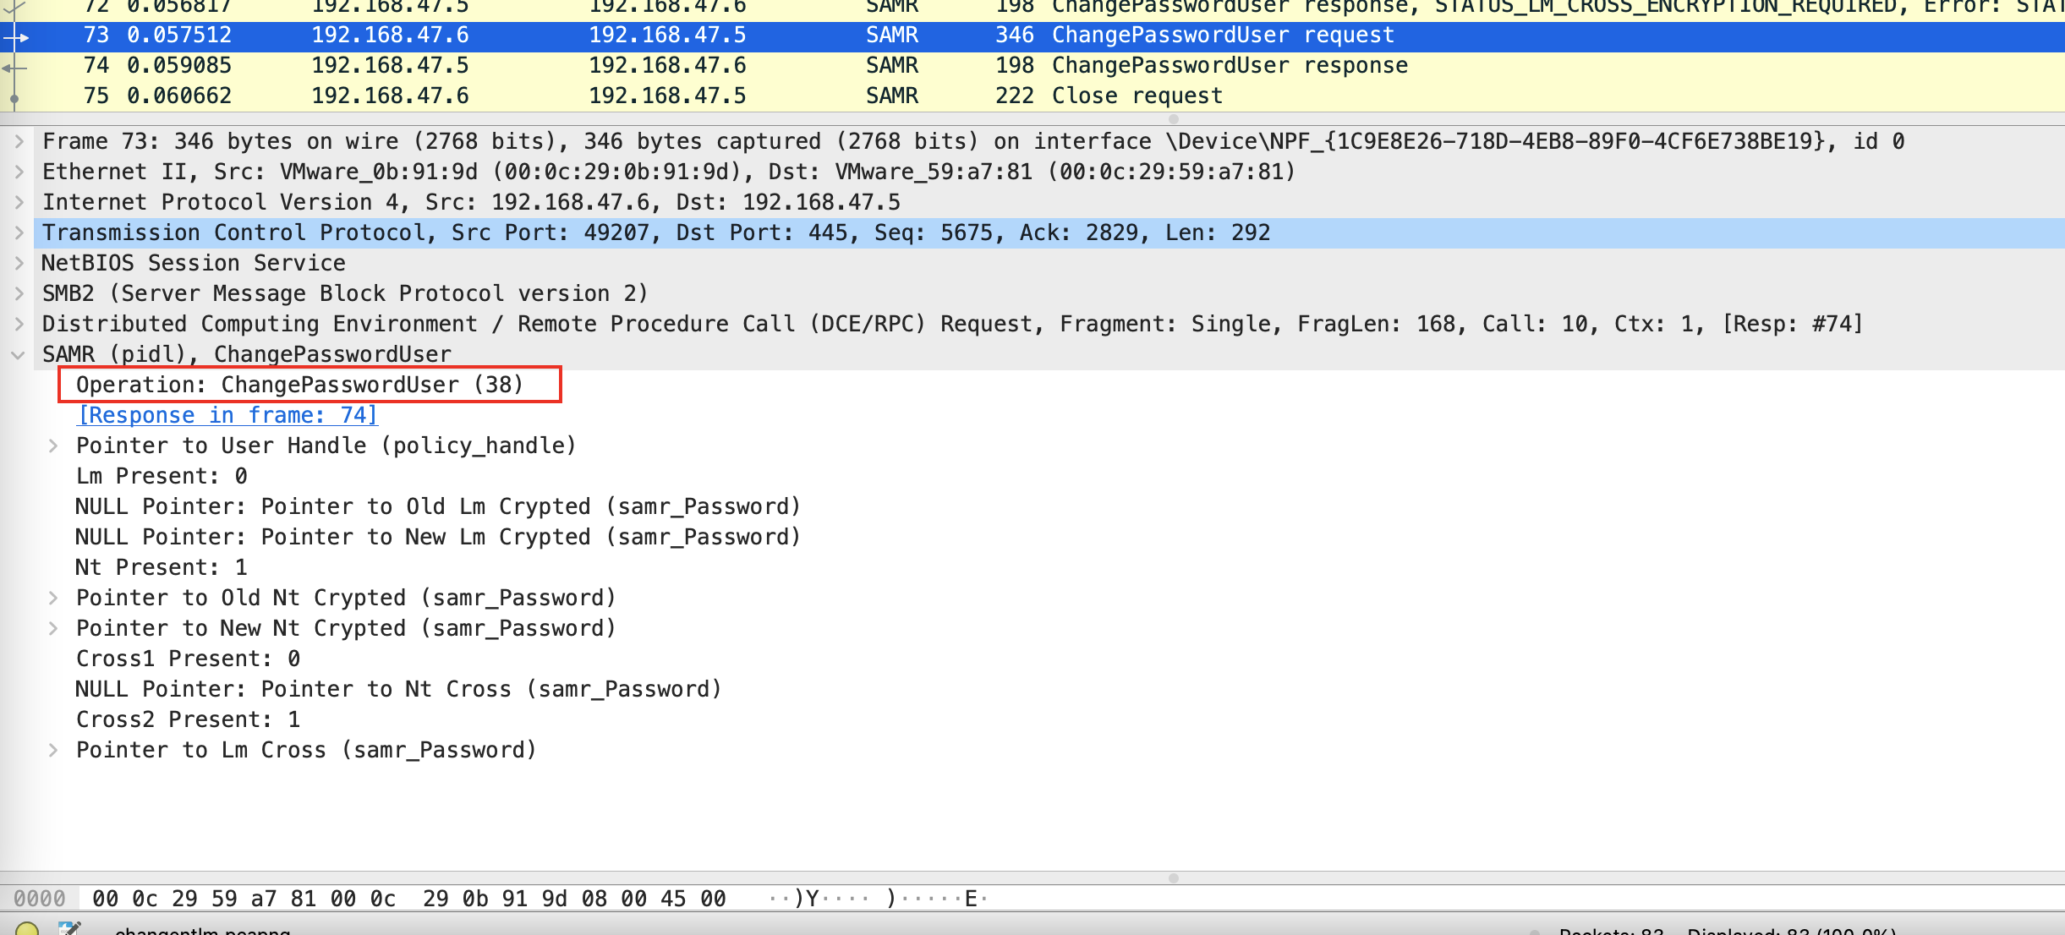Expand Pointer to Old Nt Crypted
Screen dimensions: 2065x935
pyautogui.click(x=53, y=598)
